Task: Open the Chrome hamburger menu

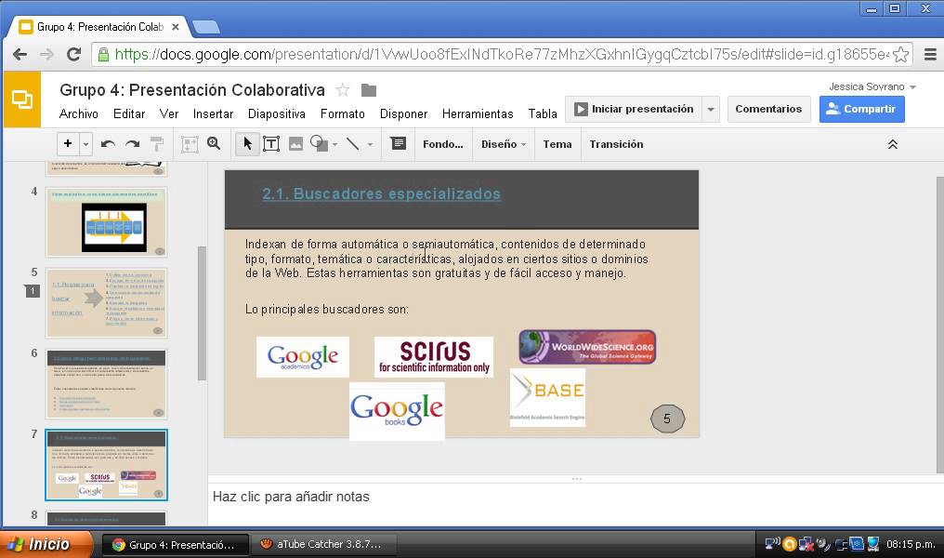Action: pyautogui.click(x=930, y=55)
